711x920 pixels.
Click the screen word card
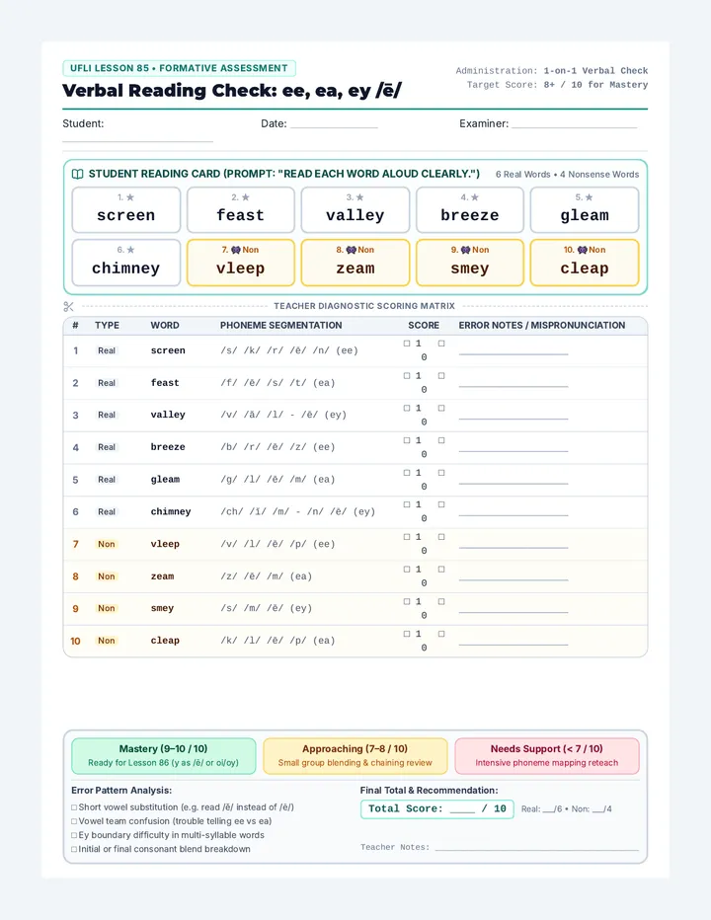pos(126,210)
